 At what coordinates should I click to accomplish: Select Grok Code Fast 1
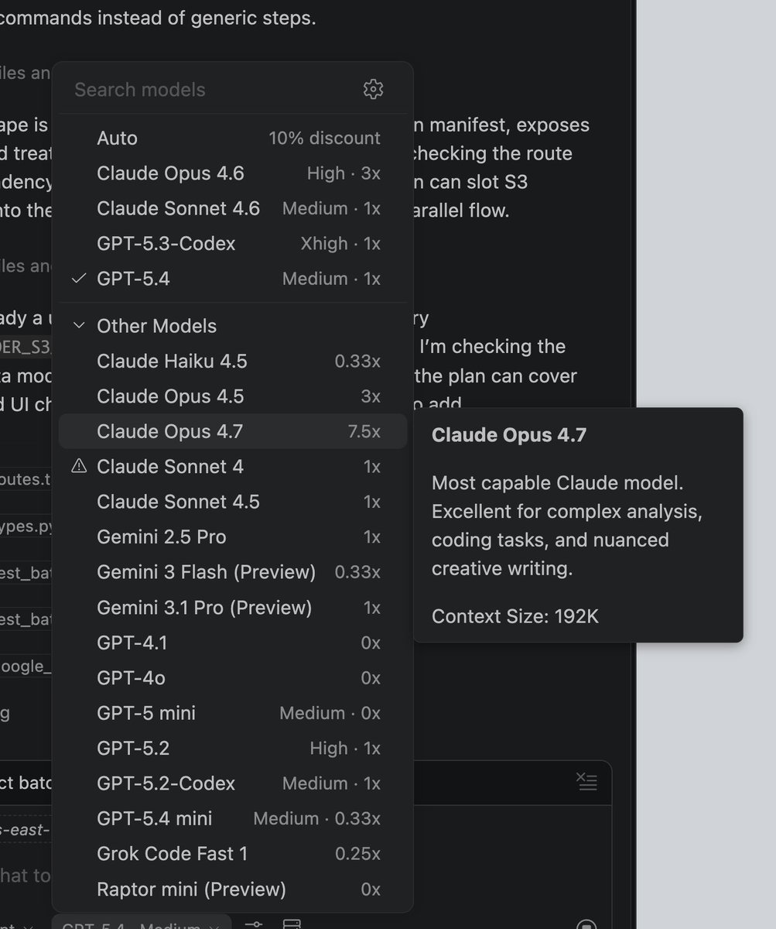coord(233,854)
